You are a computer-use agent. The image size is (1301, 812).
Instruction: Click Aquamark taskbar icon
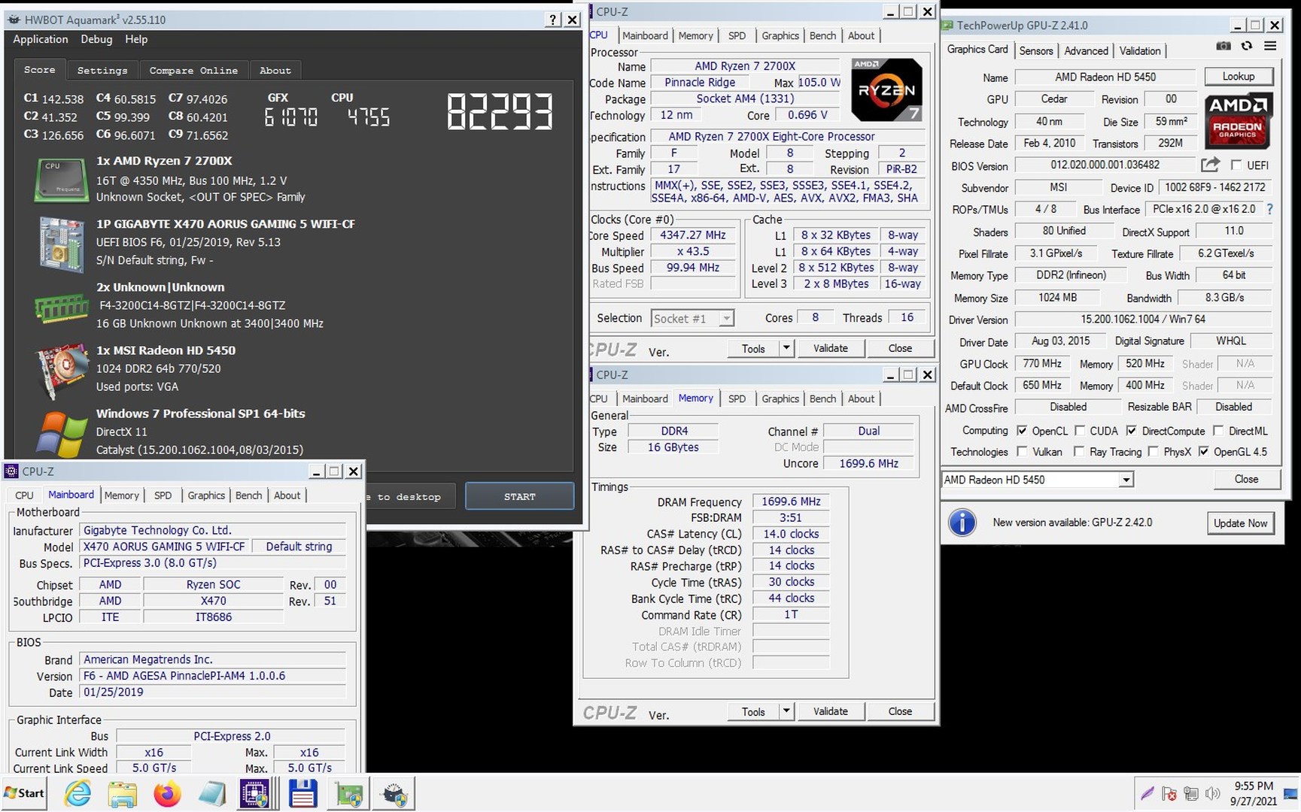tap(395, 793)
